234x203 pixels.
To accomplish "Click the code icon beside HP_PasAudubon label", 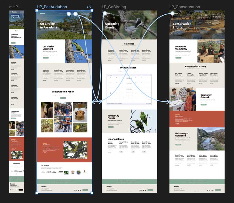I will coord(89,7).
